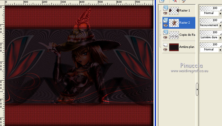Click the Raster 2 opacity slider
The height and width of the screenshot is (126, 222).
point(211,20)
